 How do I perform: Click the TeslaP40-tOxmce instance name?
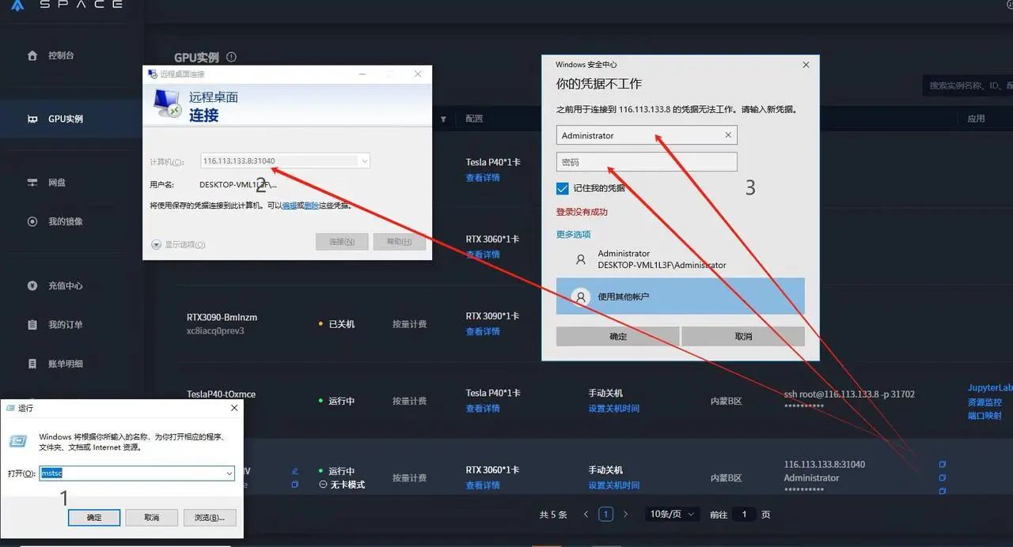[x=221, y=394]
